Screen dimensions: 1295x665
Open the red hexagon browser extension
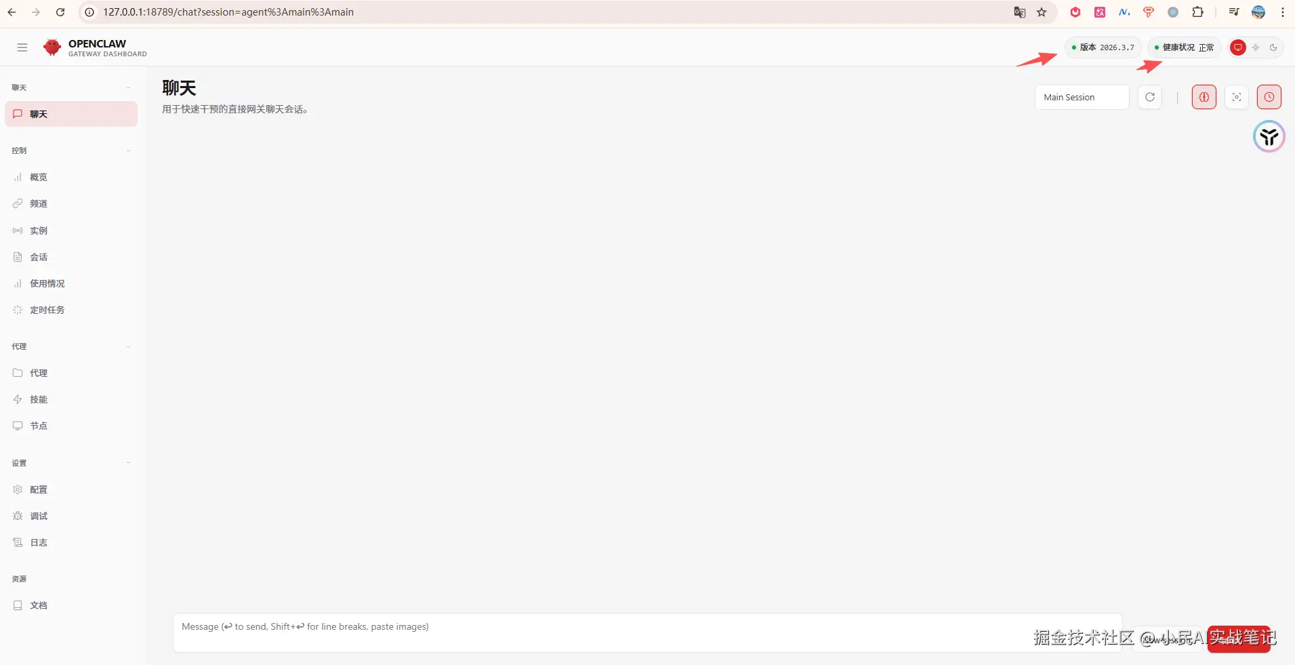(1075, 12)
